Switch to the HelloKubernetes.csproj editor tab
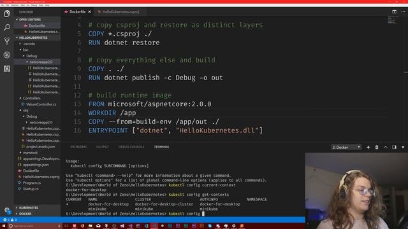The height and width of the screenshot is (229, 408). tap(120, 11)
